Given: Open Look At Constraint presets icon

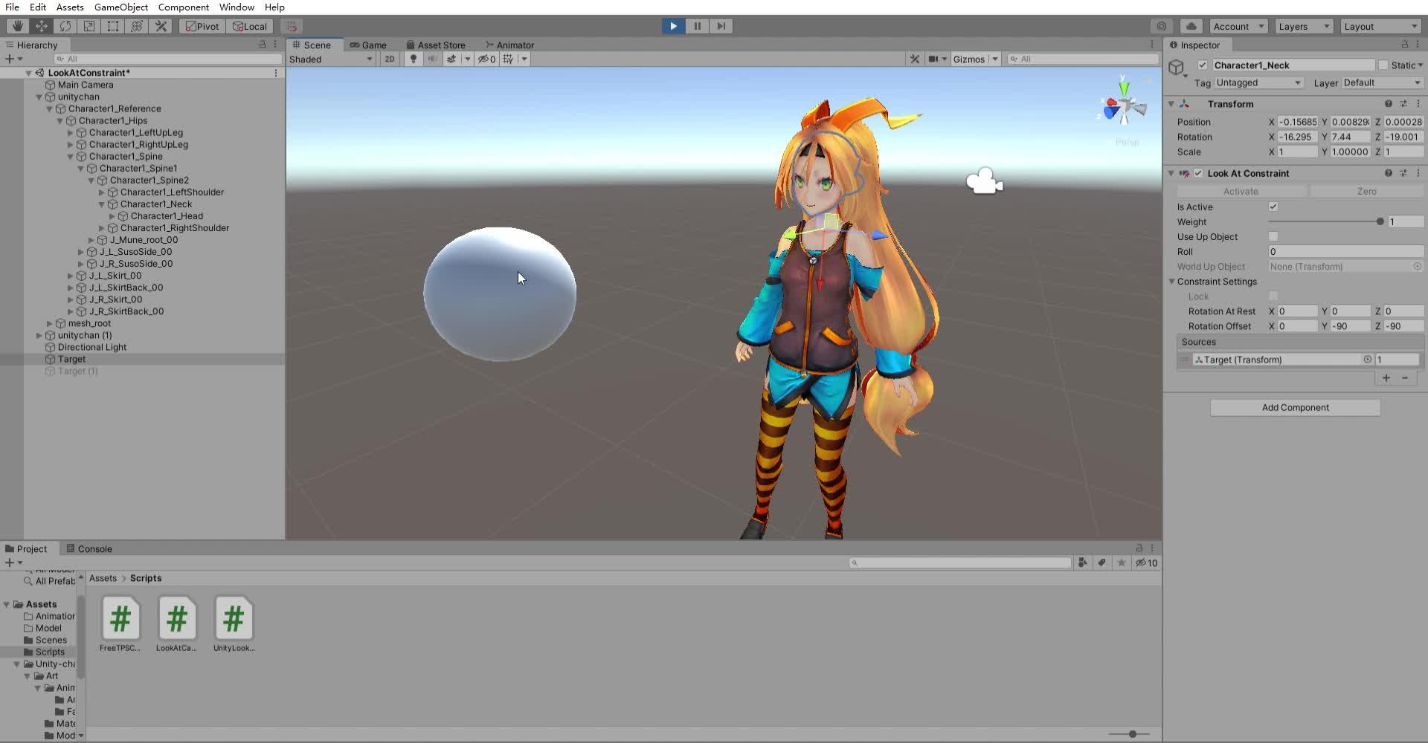Looking at the screenshot, I should pos(1403,173).
